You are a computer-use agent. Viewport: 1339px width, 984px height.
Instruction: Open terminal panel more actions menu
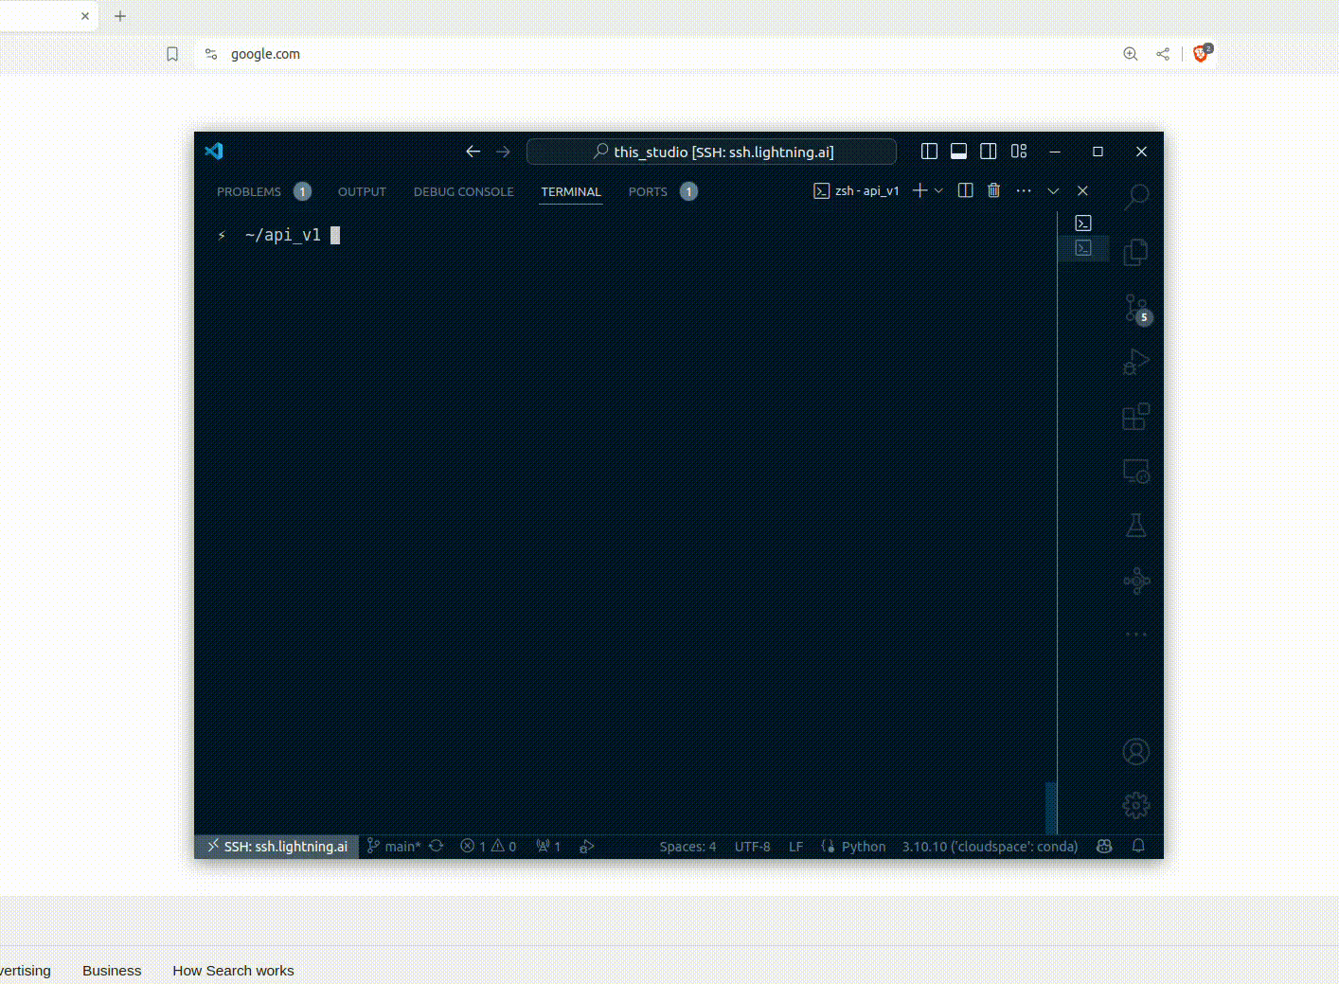(1024, 191)
